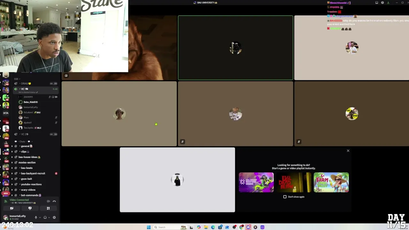Open Windows Start menu
The width and height of the screenshot is (409, 230).
pos(149,227)
